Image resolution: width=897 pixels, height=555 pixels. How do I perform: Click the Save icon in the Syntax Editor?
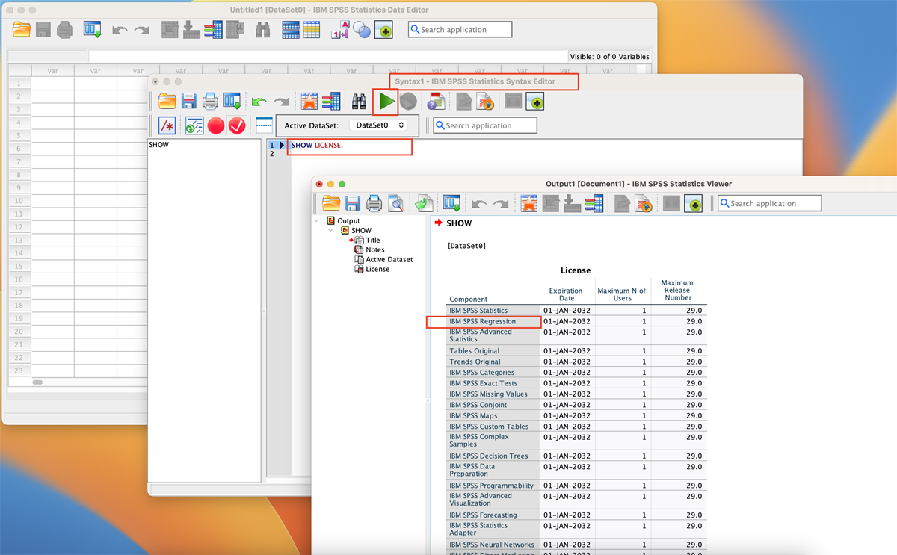(189, 101)
